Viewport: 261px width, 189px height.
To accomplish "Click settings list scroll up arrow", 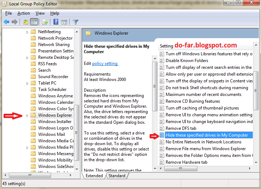I will 256,45.
